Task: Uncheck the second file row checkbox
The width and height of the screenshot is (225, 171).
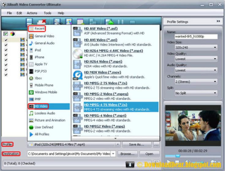Action: coord(6,45)
